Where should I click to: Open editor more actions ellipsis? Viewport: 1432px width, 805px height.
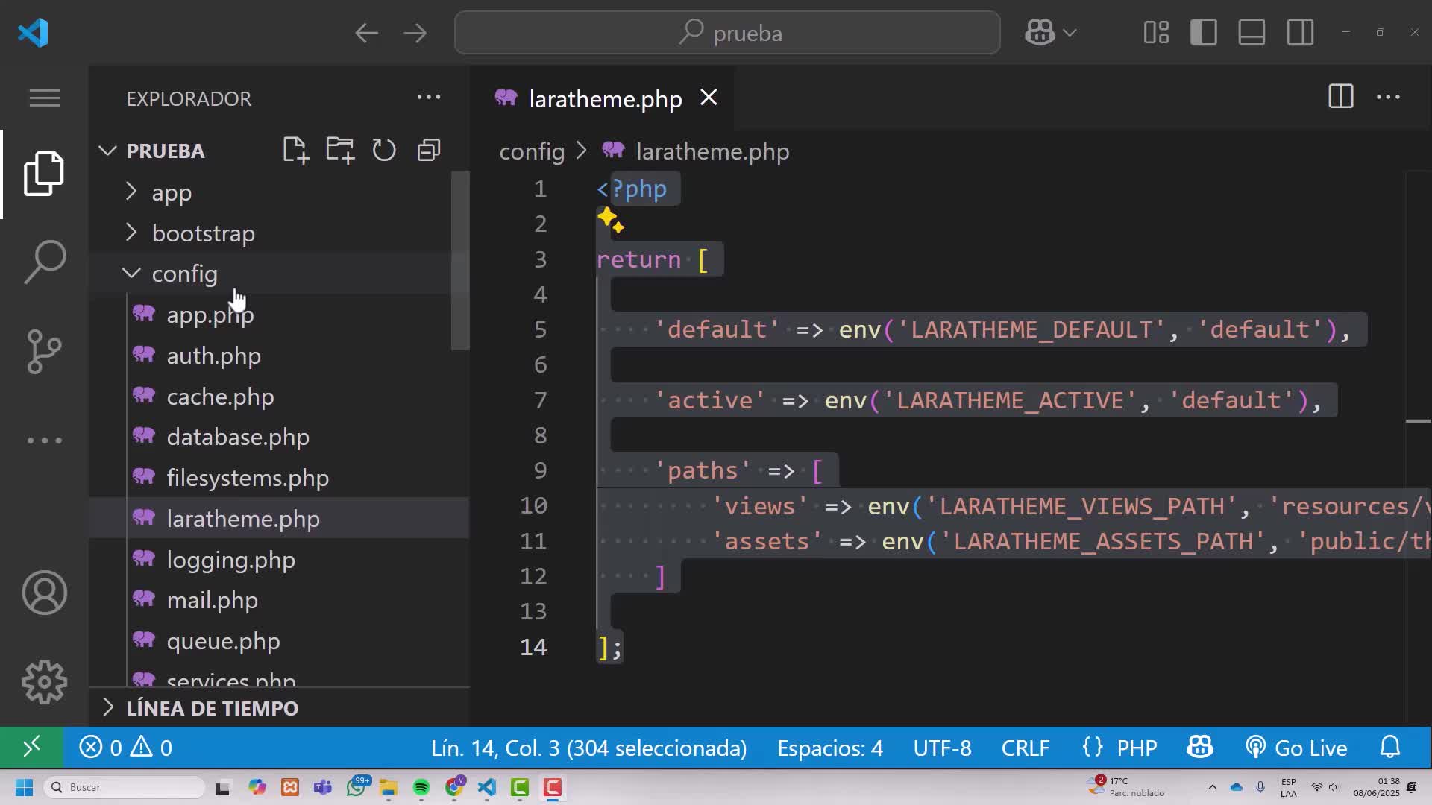(1388, 97)
